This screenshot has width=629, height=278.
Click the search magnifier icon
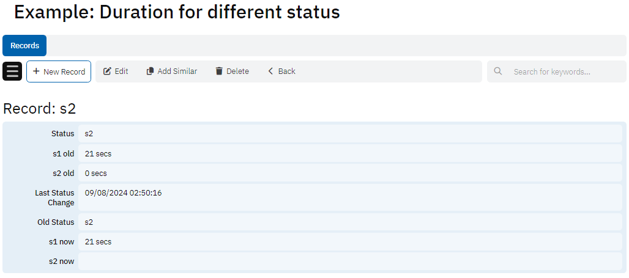498,71
